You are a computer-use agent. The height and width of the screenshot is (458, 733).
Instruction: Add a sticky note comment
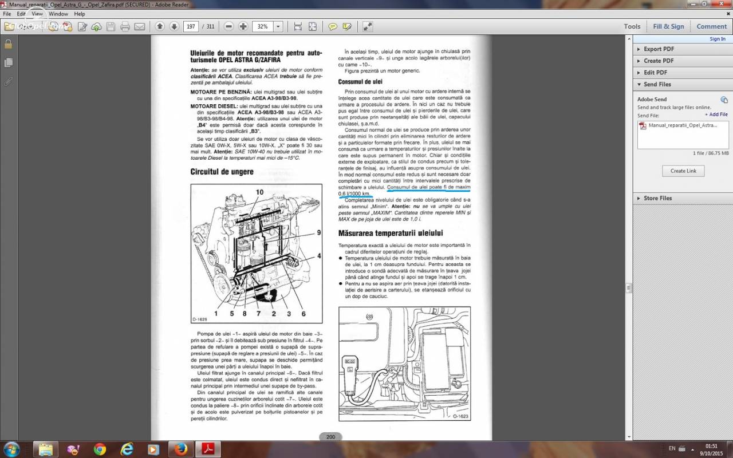(333, 26)
